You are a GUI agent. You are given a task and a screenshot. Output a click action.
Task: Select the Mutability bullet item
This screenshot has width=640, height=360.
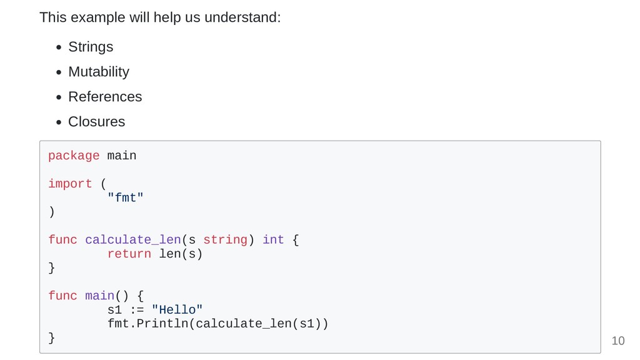coord(99,72)
